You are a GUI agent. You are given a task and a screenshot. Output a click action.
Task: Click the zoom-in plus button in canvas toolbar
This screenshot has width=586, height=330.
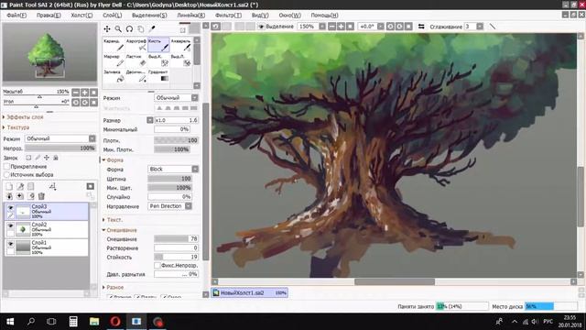coord(341,27)
